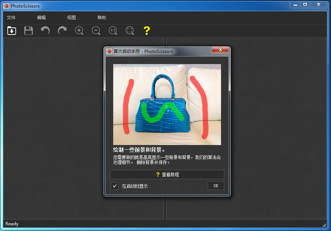Click the open image toolbar icon
This screenshot has width=331, height=231.
tap(12, 31)
